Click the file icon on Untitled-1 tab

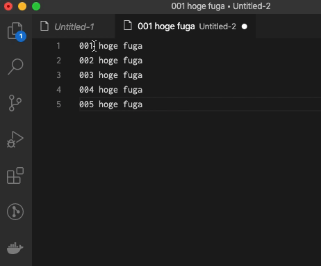44,26
